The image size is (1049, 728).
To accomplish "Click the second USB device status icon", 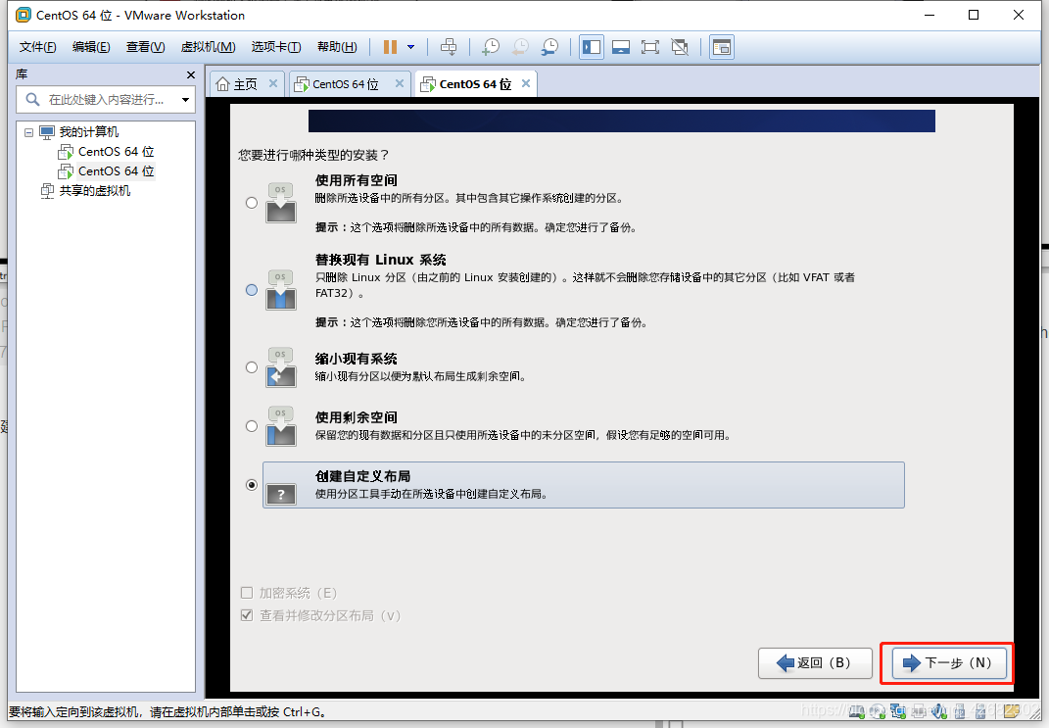I will [980, 711].
